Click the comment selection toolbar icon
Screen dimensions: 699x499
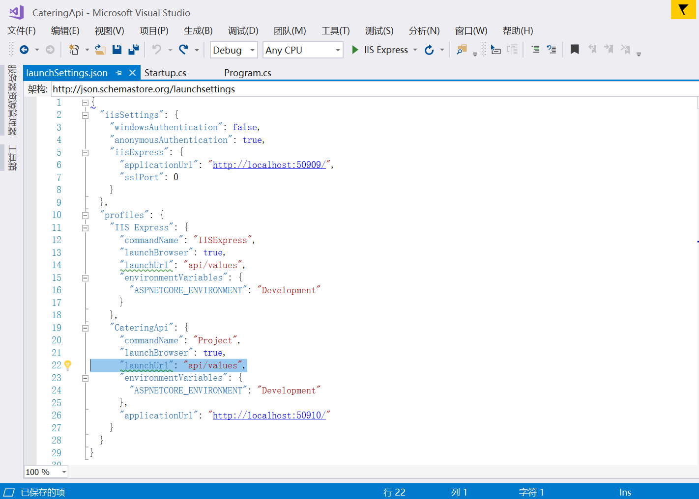coord(496,50)
